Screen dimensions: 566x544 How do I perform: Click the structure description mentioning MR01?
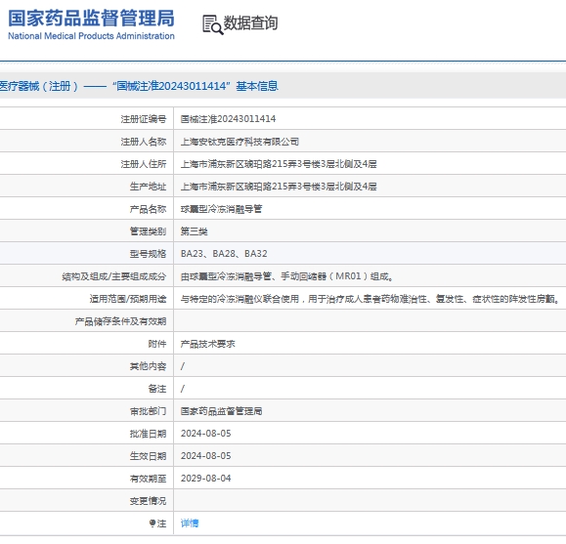click(x=287, y=276)
